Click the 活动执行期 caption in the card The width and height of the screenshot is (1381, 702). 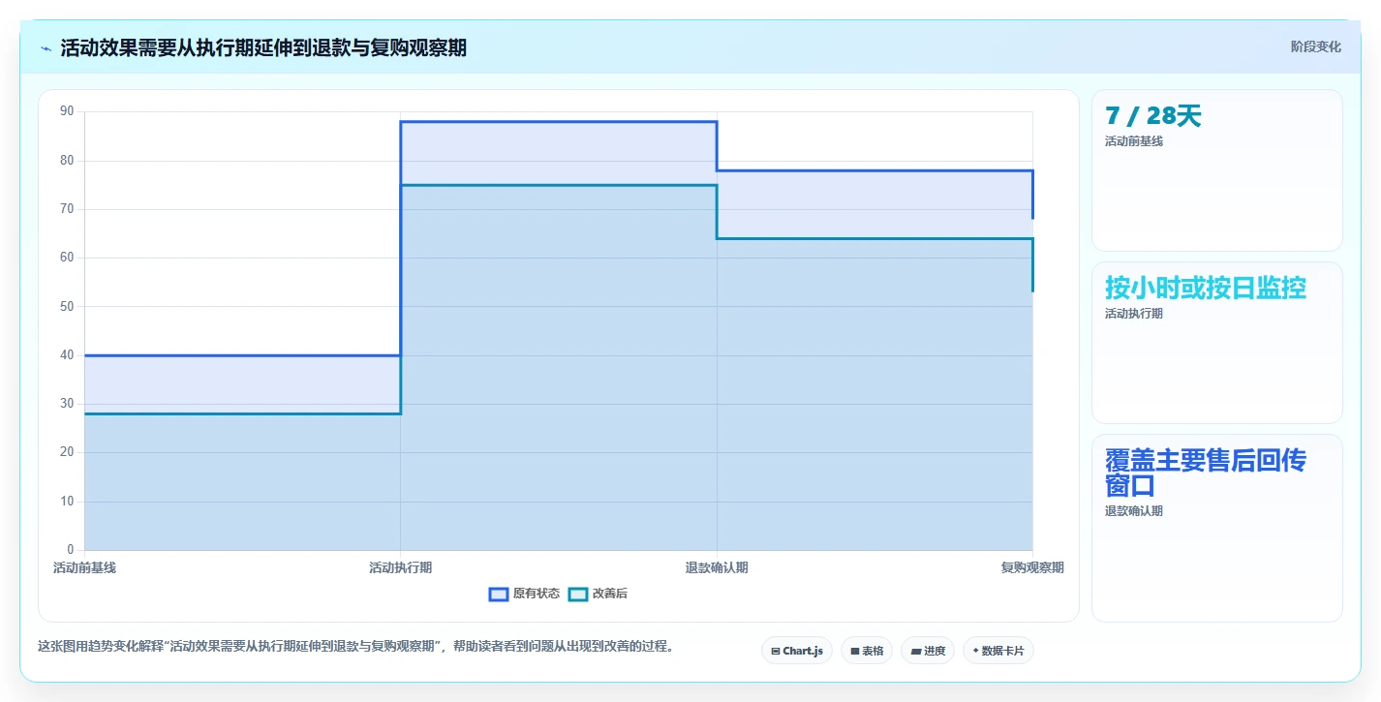[x=1134, y=314]
